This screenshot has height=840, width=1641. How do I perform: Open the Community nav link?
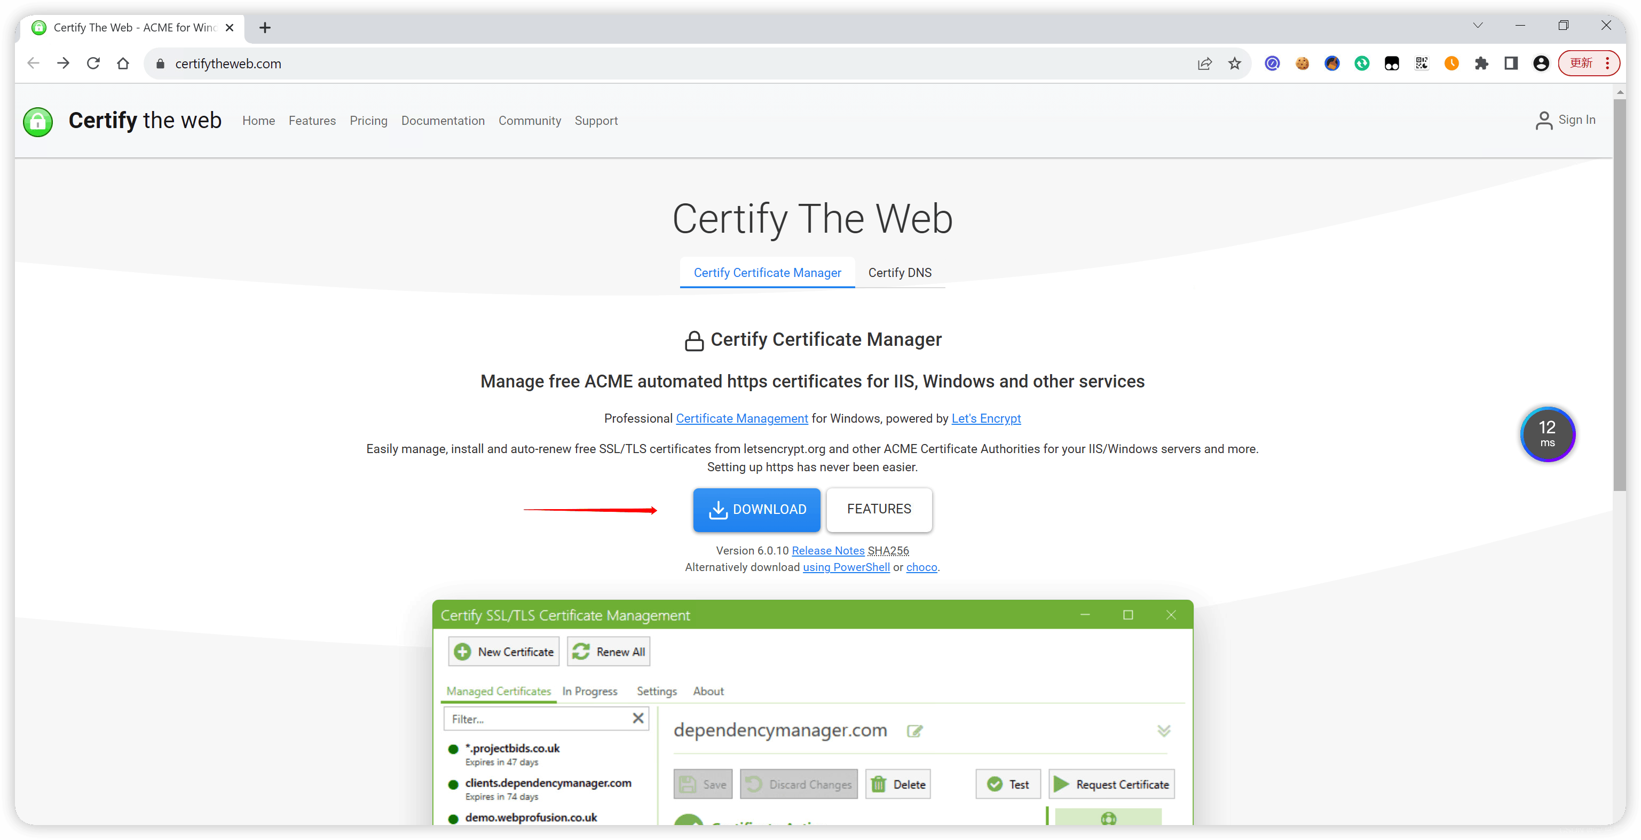coord(530,121)
